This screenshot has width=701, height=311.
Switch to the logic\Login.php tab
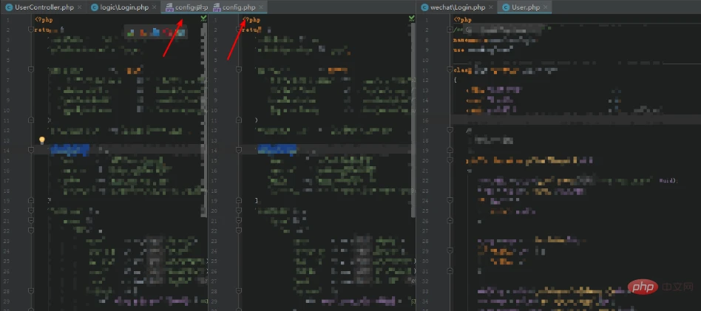click(123, 7)
